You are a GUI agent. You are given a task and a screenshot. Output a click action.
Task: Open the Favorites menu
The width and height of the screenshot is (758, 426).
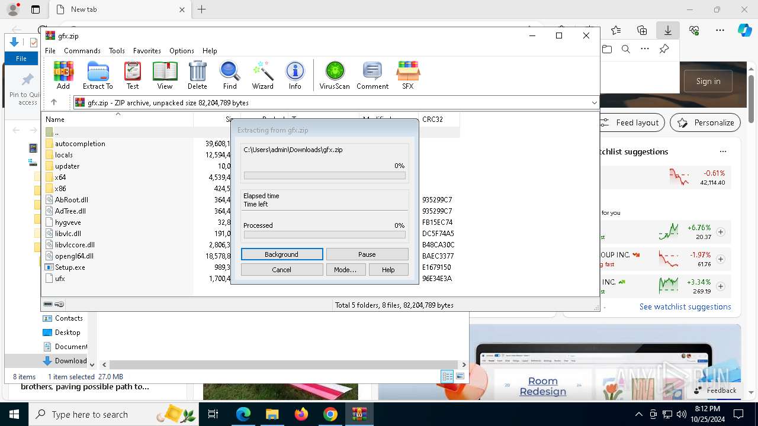pyautogui.click(x=147, y=51)
